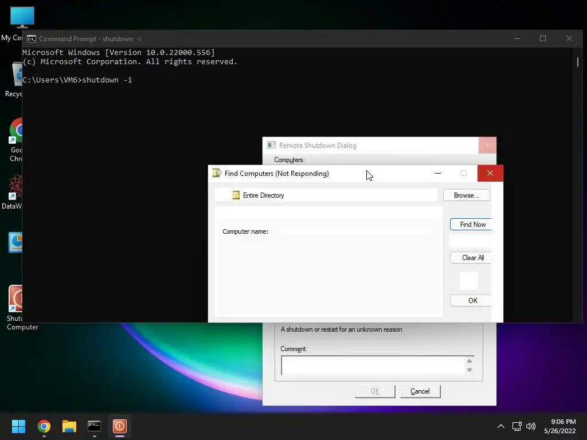Click Cancel in Remote Shutdown Dialog
The image size is (587, 440).
coord(420,391)
